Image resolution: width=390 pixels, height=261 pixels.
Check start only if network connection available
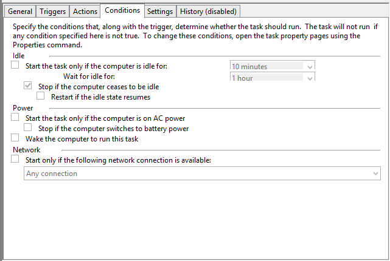click(15, 160)
